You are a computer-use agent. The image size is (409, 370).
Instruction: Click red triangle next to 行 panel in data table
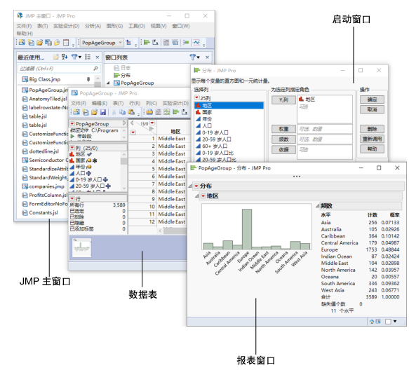[72, 198]
